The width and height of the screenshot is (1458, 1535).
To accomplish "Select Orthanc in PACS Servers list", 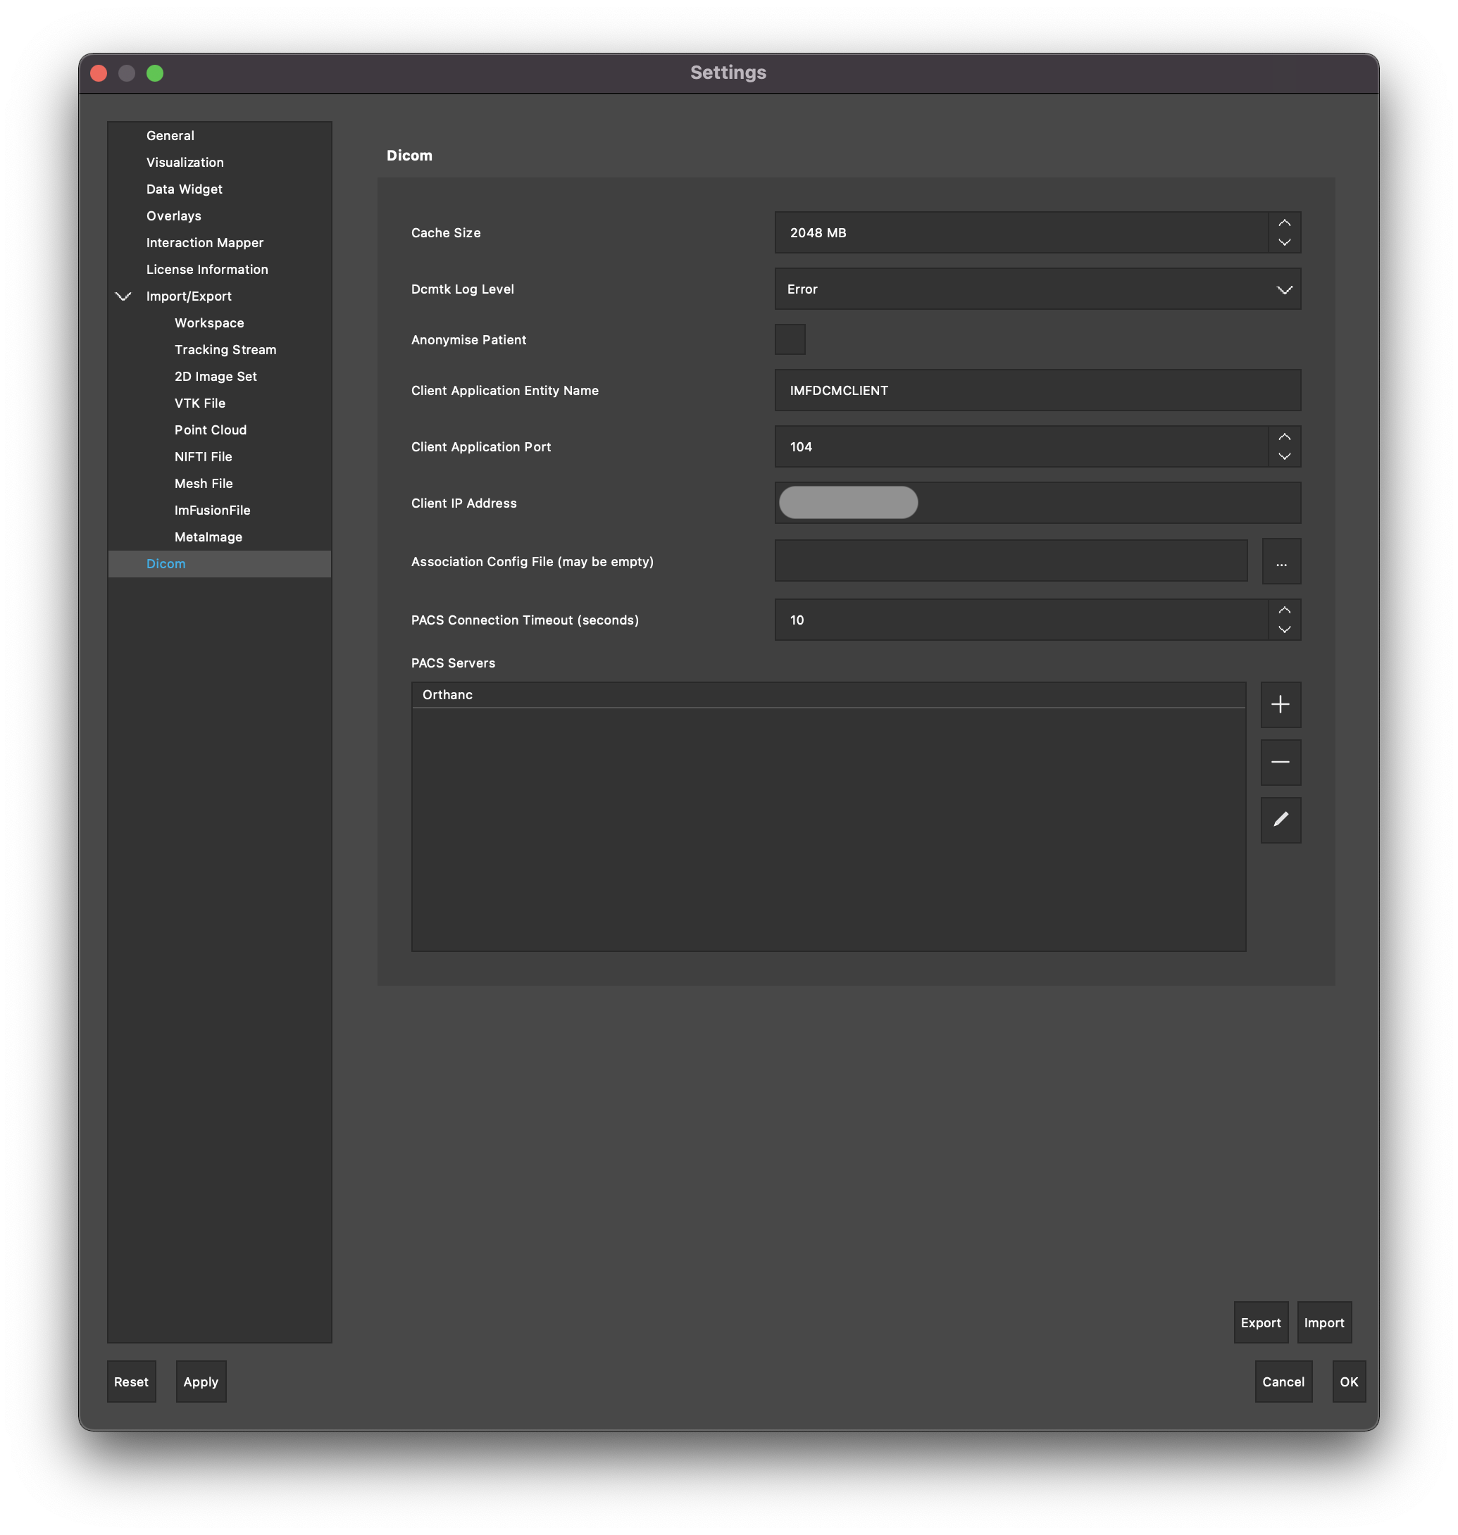I will [x=828, y=694].
